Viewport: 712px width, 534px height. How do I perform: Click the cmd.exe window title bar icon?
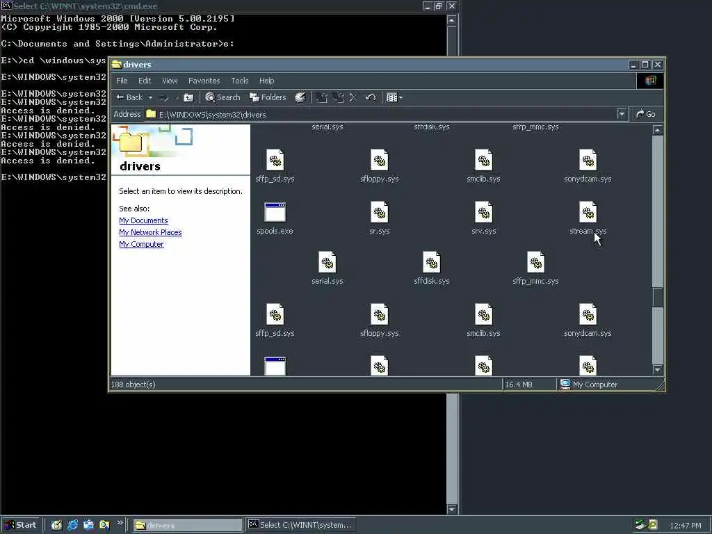point(6,6)
